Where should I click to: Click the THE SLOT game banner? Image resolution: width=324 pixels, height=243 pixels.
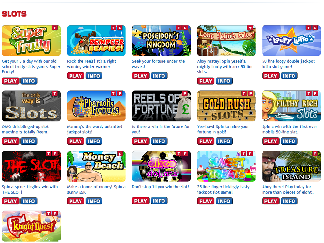point(31,166)
